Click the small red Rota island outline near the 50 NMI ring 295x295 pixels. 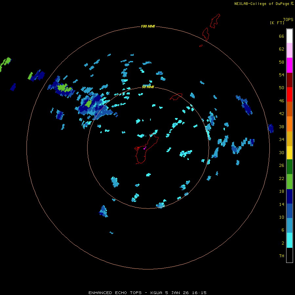176,96
